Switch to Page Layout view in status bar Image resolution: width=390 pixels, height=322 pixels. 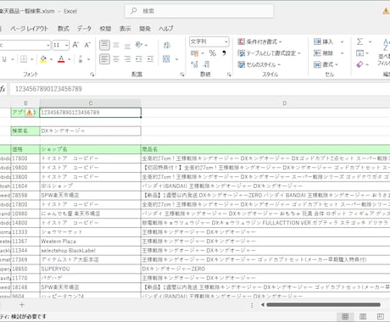click(363, 316)
